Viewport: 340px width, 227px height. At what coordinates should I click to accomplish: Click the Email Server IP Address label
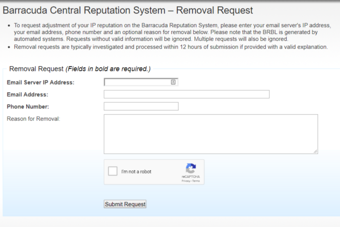[x=41, y=82]
